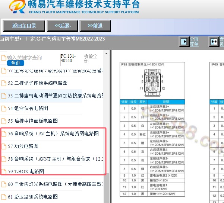Click the 接地1(*12DII12V) cell
224x203 pixels.
pos(166,194)
